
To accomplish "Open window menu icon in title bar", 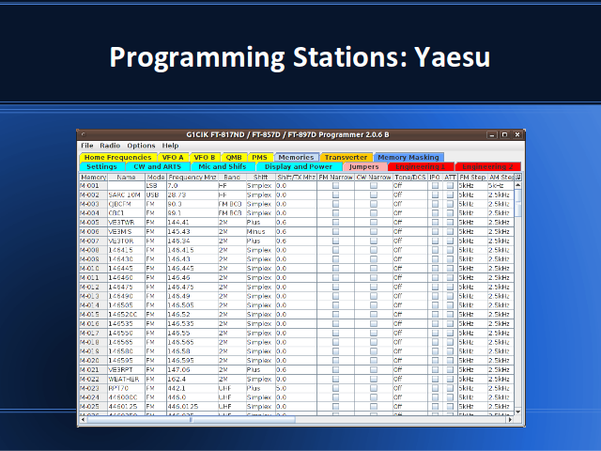I will coord(83,134).
